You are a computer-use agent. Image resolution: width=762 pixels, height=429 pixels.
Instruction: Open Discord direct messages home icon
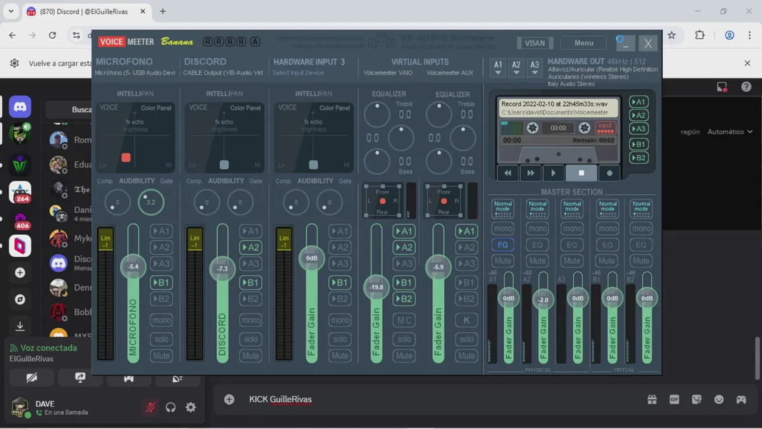[x=20, y=107]
